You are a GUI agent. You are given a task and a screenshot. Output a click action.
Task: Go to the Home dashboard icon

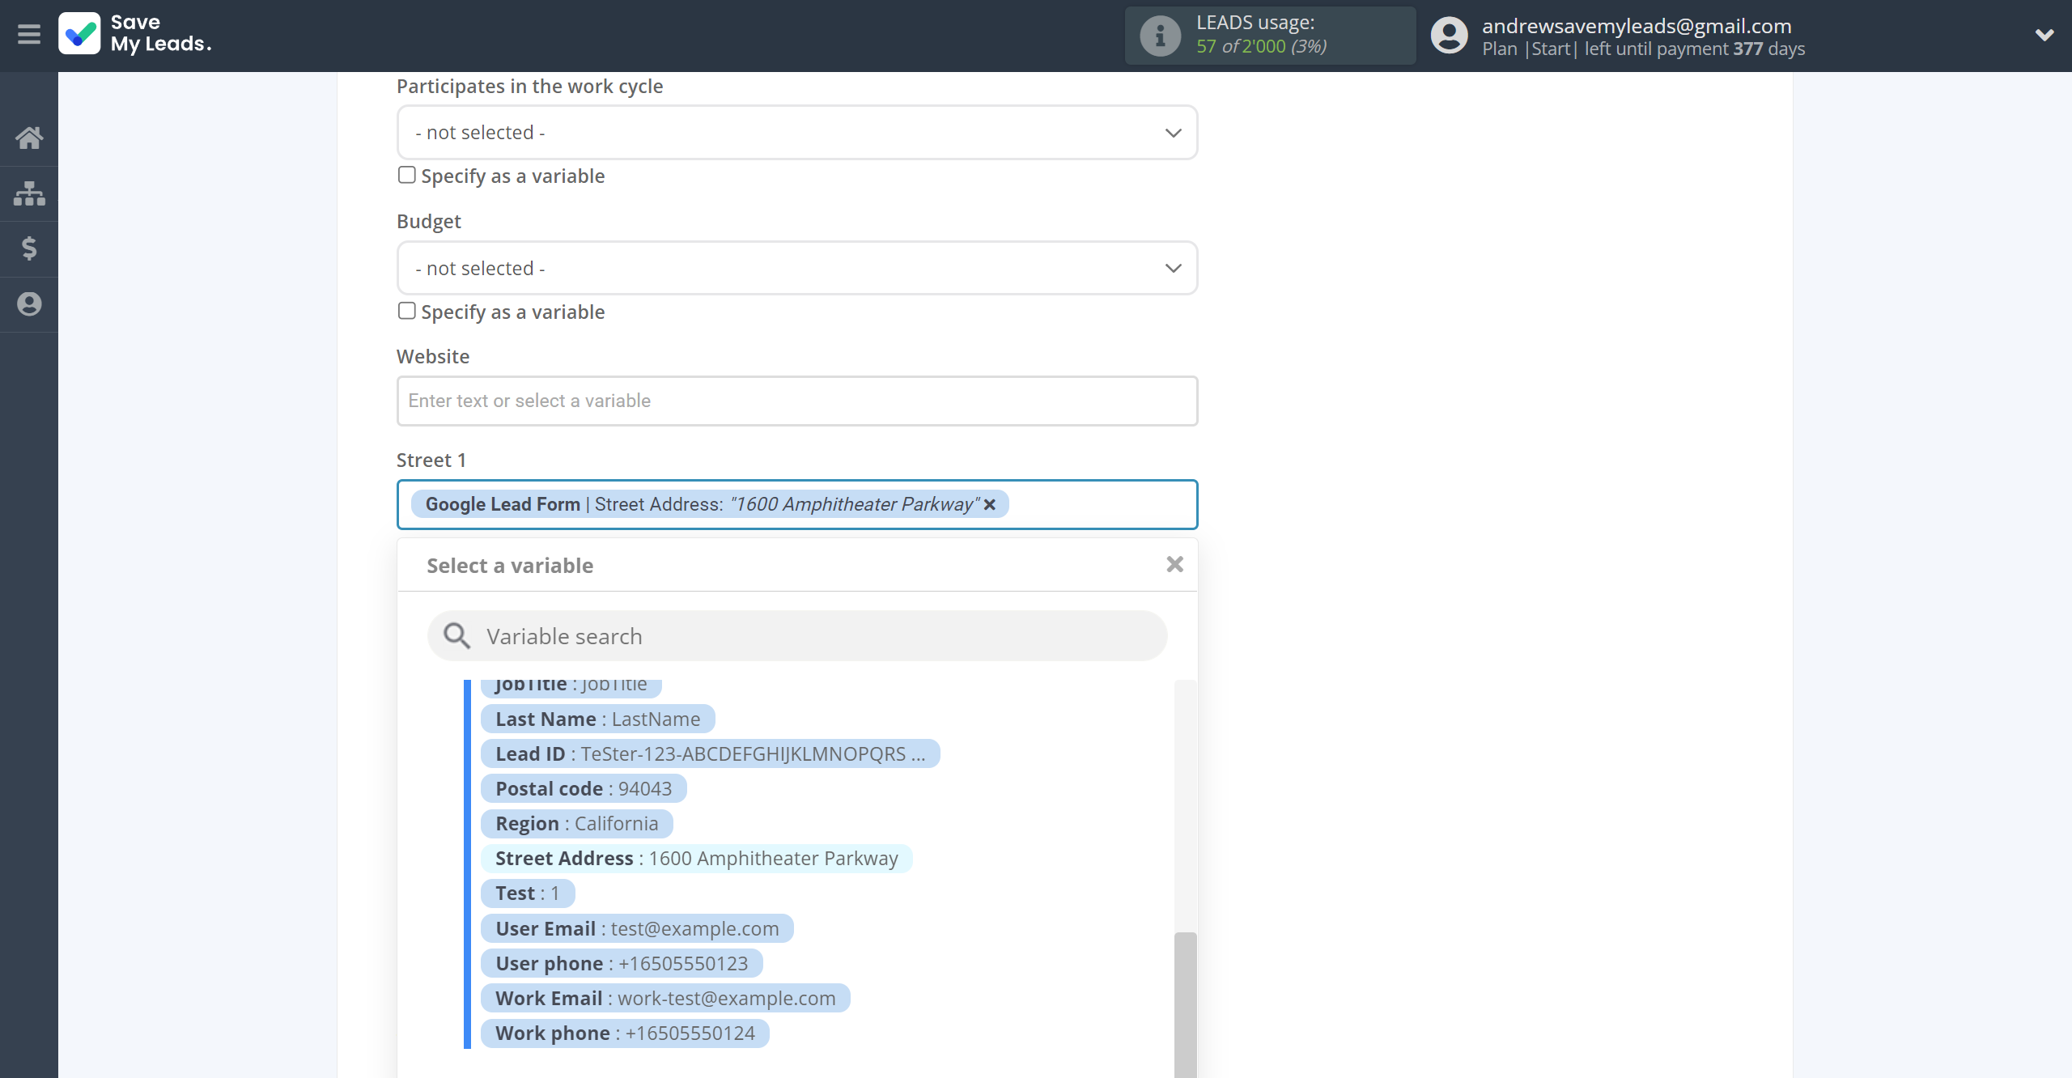[29, 138]
